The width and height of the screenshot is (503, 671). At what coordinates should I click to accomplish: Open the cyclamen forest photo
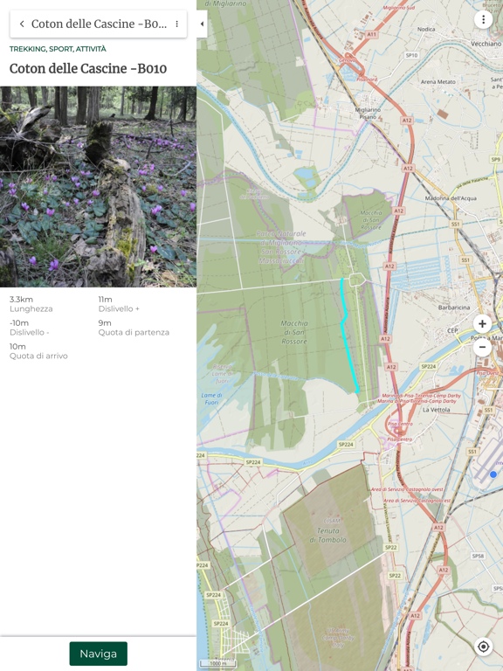point(98,187)
